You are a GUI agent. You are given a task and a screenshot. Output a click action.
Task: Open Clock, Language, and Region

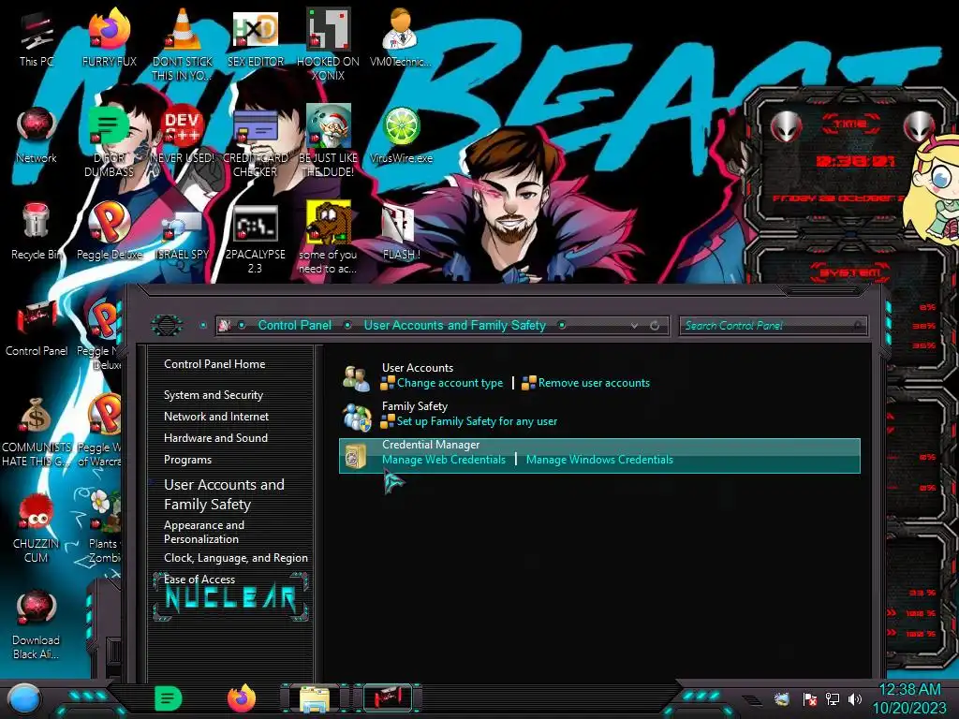pos(235,558)
